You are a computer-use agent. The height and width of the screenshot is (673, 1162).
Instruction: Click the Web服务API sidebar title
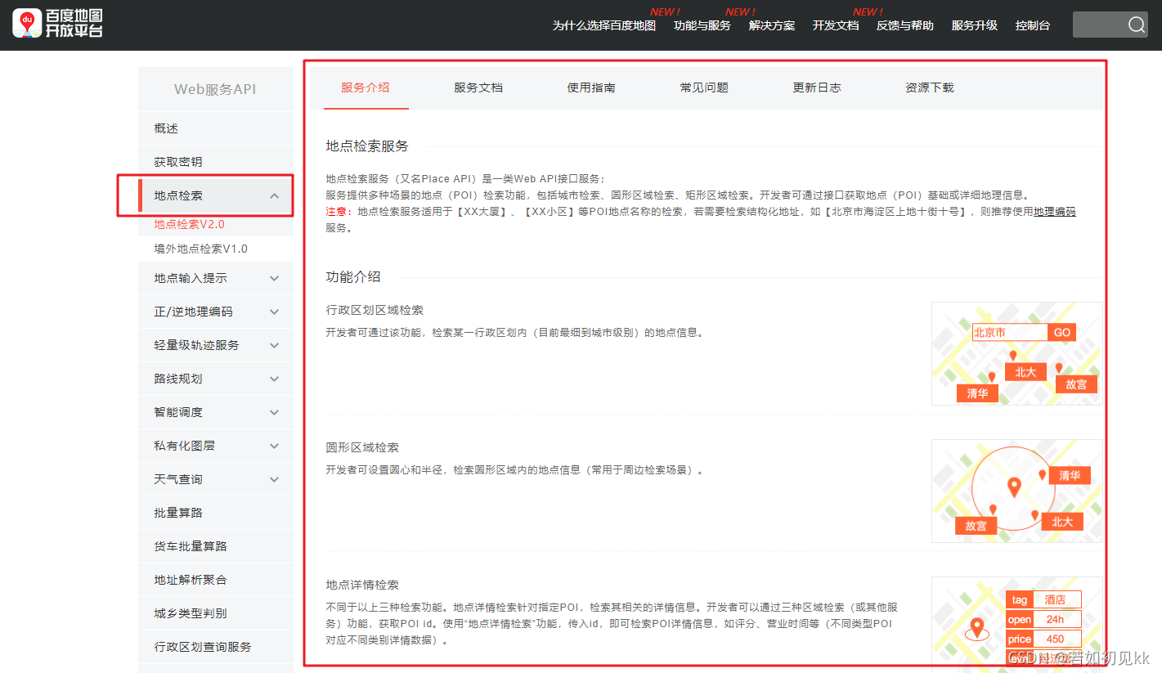215,89
